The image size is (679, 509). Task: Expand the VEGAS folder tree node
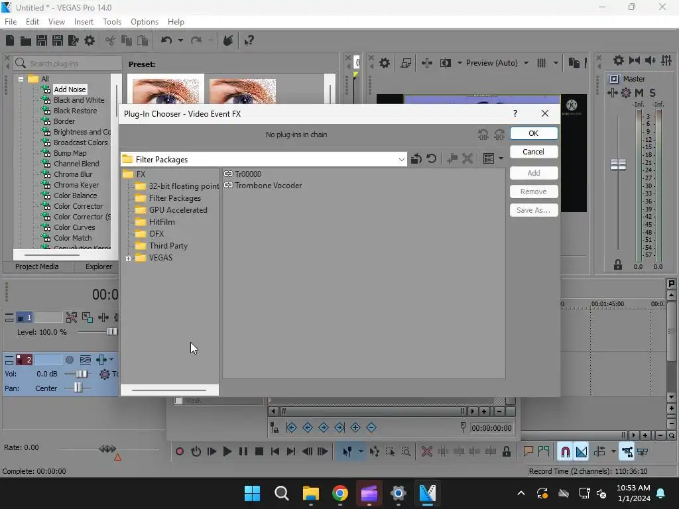click(x=128, y=258)
